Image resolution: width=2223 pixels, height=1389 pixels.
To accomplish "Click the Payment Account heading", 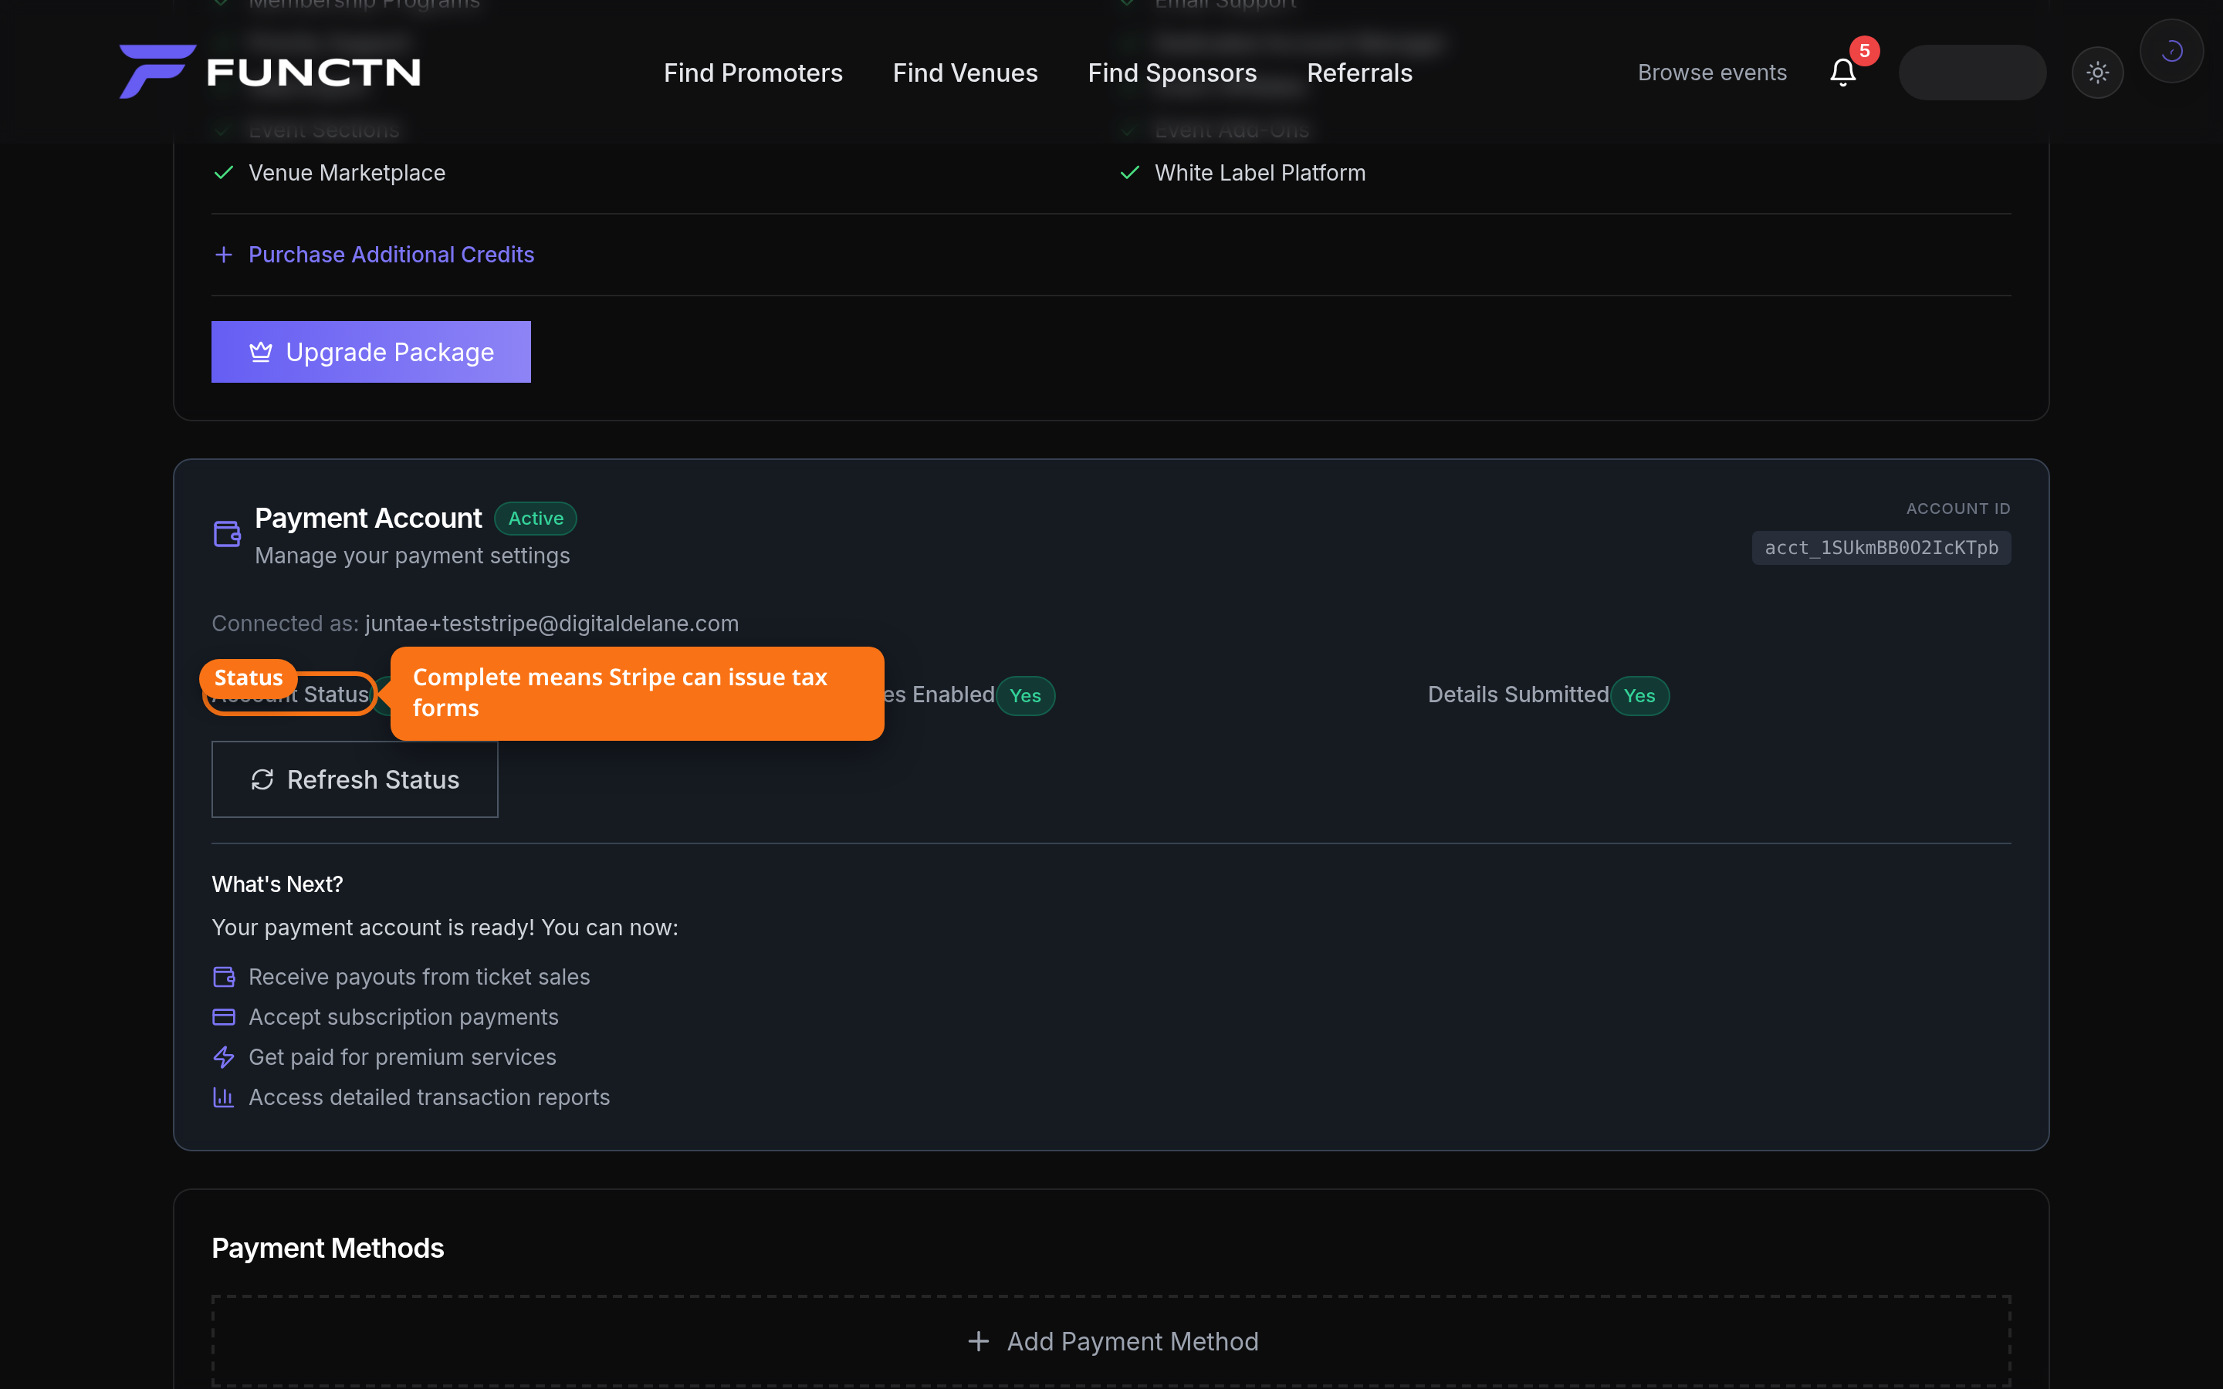I will (368, 518).
